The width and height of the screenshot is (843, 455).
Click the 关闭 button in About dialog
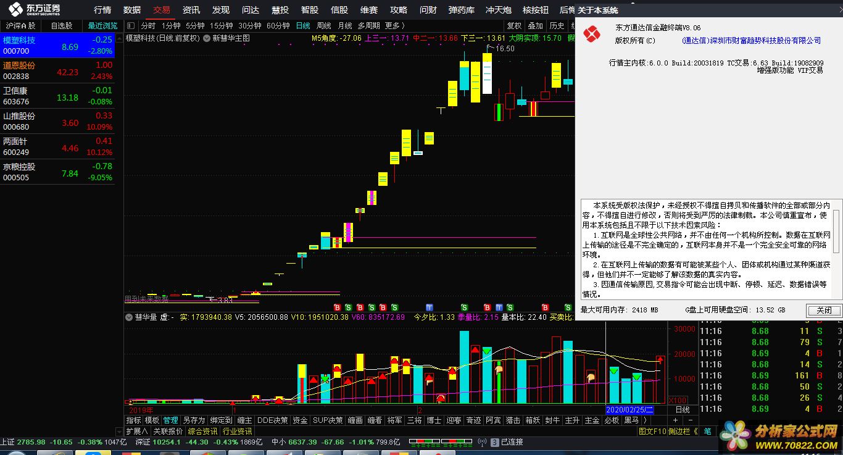(824, 310)
